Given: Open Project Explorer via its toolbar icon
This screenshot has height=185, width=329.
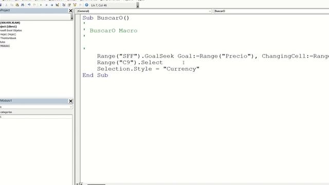Looking at the screenshot, I should pyautogui.click(x=64, y=5).
